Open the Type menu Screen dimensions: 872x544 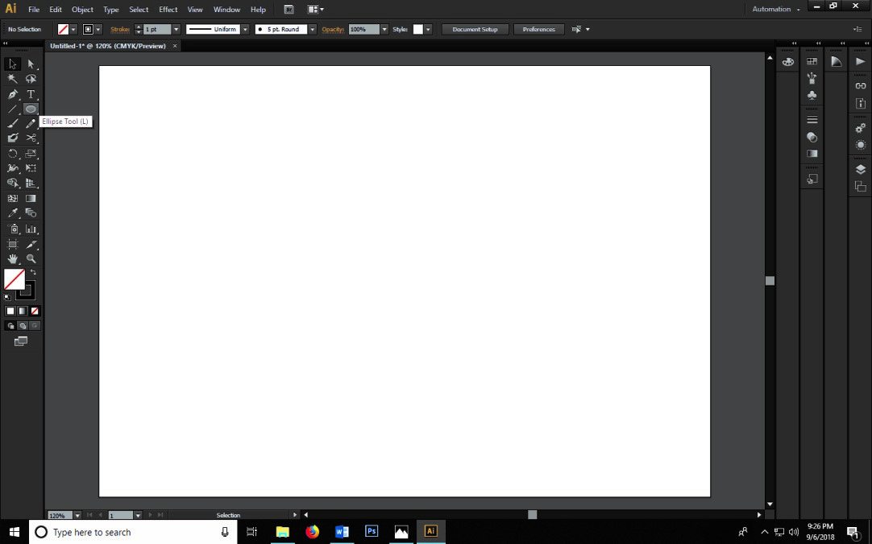click(110, 10)
